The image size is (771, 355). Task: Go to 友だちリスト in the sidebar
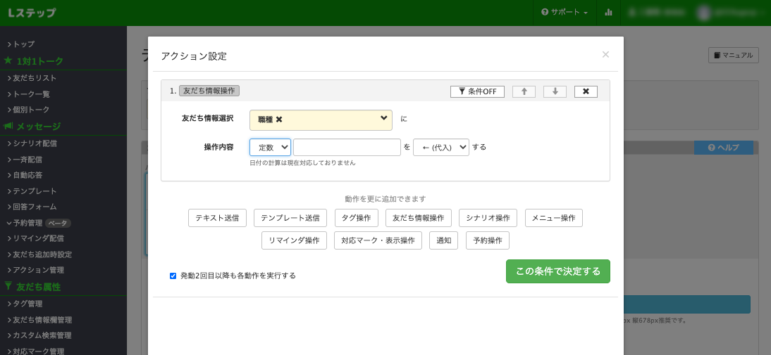35,78
